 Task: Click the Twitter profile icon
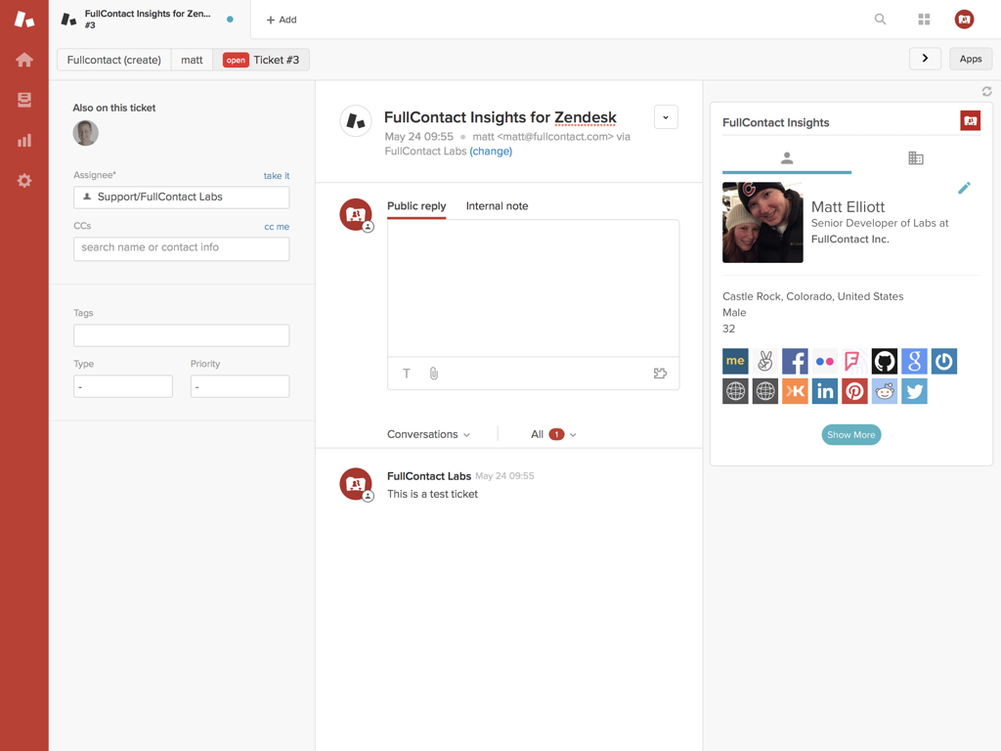click(x=914, y=392)
